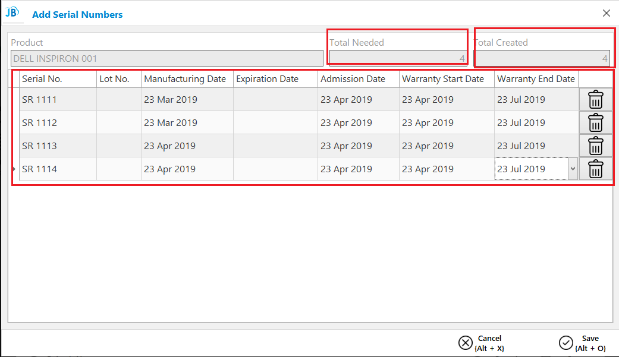This screenshot has height=357, width=619.
Task: Select Lot No. cell for SR 1111
Action: click(119, 99)
